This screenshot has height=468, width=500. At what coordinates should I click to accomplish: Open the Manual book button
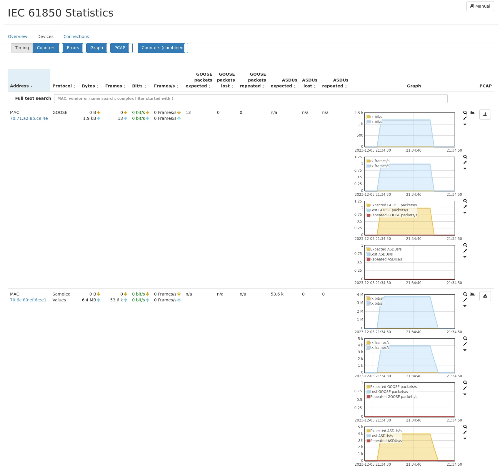coord(480,6)
